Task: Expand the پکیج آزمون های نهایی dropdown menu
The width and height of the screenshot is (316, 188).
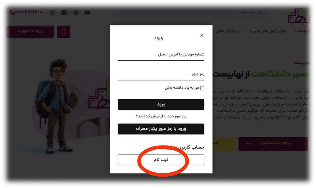Action: [268, 31]
